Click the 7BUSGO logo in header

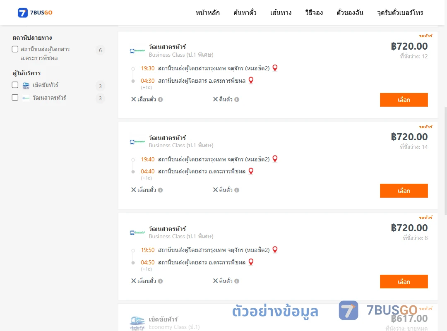(x=35, y=12)
